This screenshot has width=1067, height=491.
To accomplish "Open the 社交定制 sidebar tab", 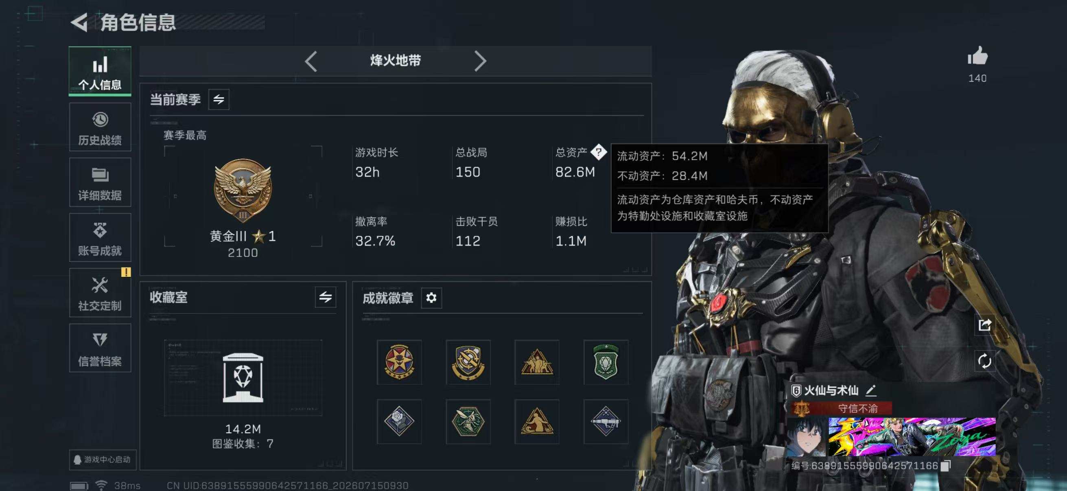I will (x=100, y=293).
